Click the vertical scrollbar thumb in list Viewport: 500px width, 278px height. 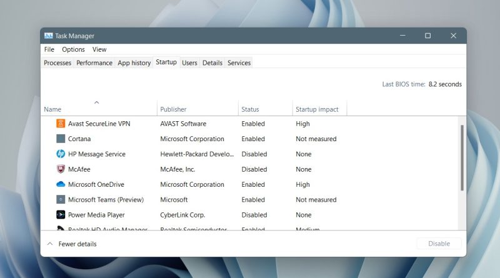click(x=462, y=158)
